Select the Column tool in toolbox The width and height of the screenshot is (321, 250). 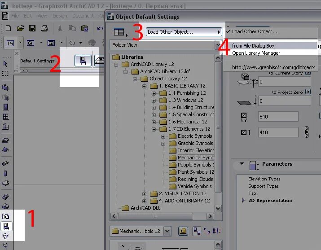(5, 173)
